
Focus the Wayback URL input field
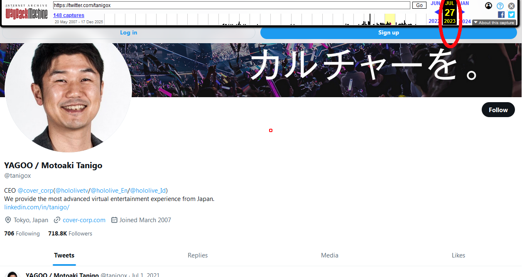[232, 5]
